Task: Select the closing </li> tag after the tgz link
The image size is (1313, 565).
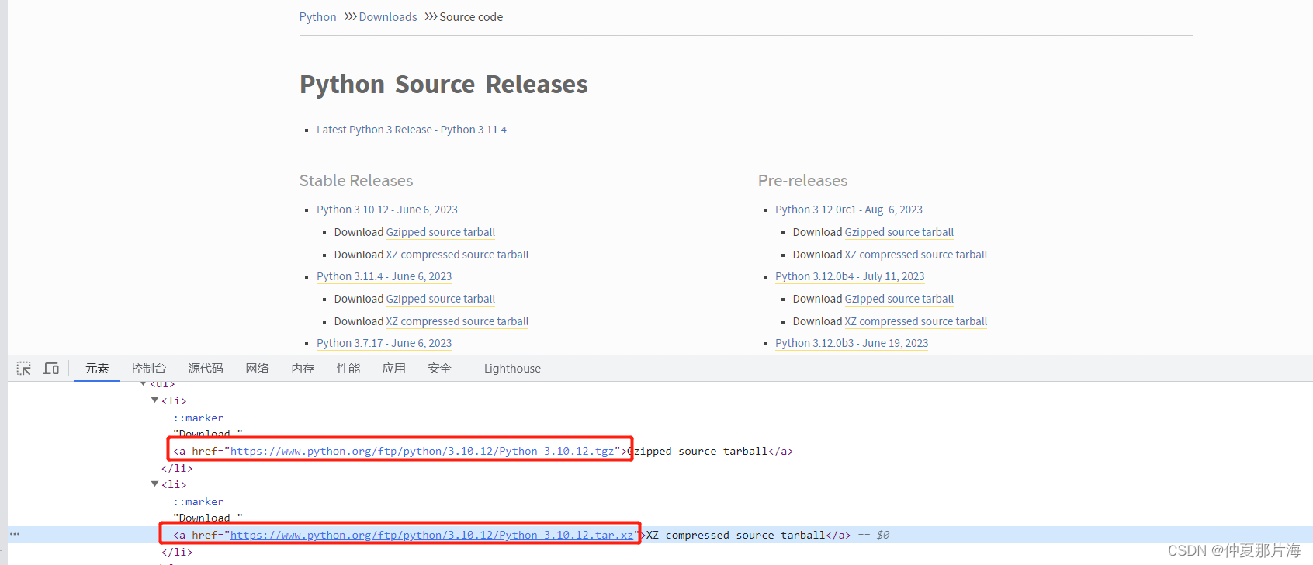Action: tap(177, 468)
